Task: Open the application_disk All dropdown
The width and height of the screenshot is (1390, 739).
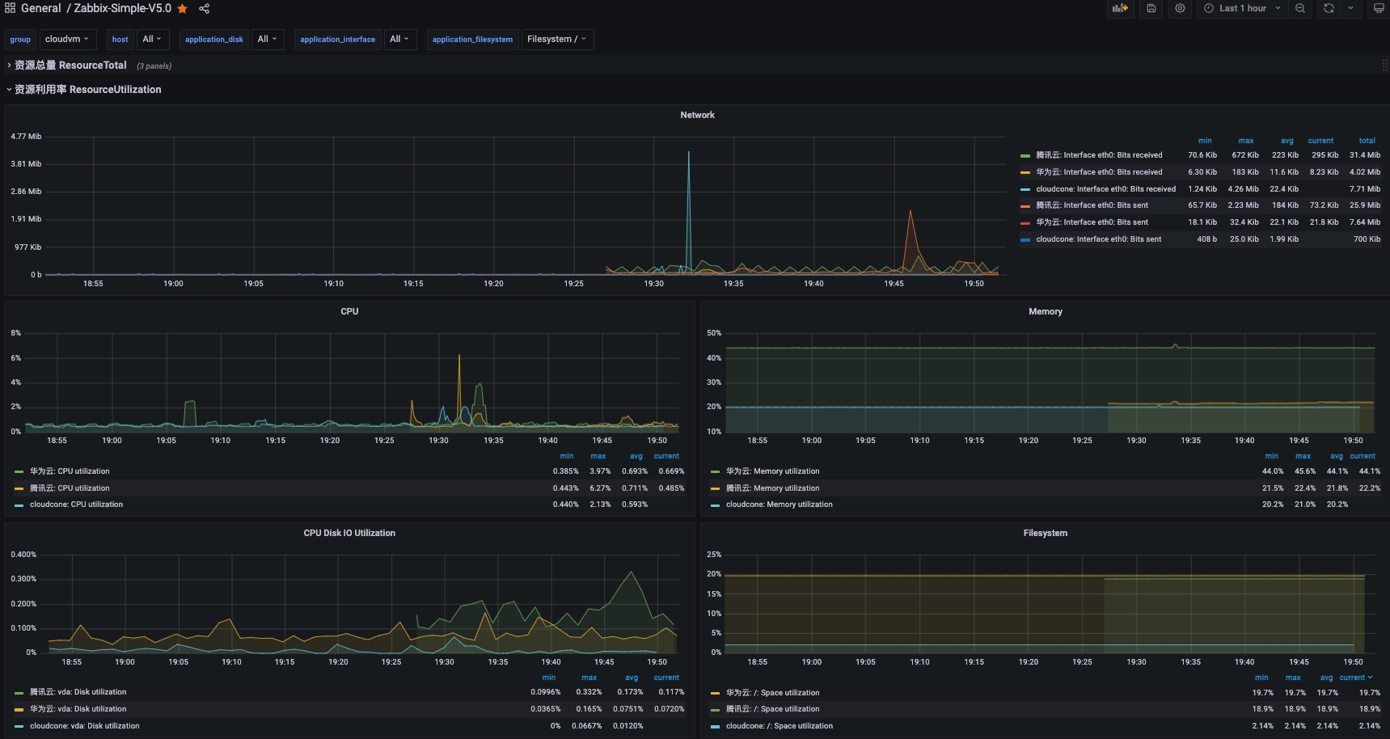Action: [x=267, y=39]
